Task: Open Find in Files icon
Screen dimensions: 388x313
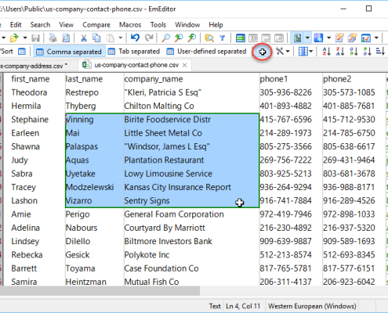Action: pyautogui.click(x=209, y=38)
